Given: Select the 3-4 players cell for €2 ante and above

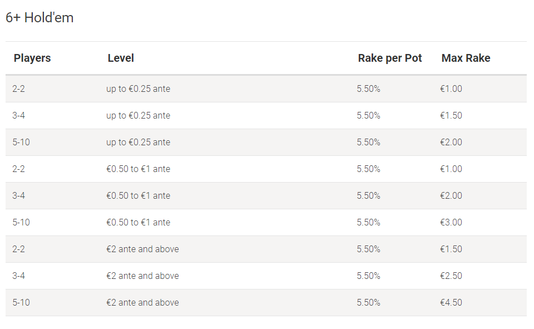Looking at the screenshot, I should click(18, 276).
